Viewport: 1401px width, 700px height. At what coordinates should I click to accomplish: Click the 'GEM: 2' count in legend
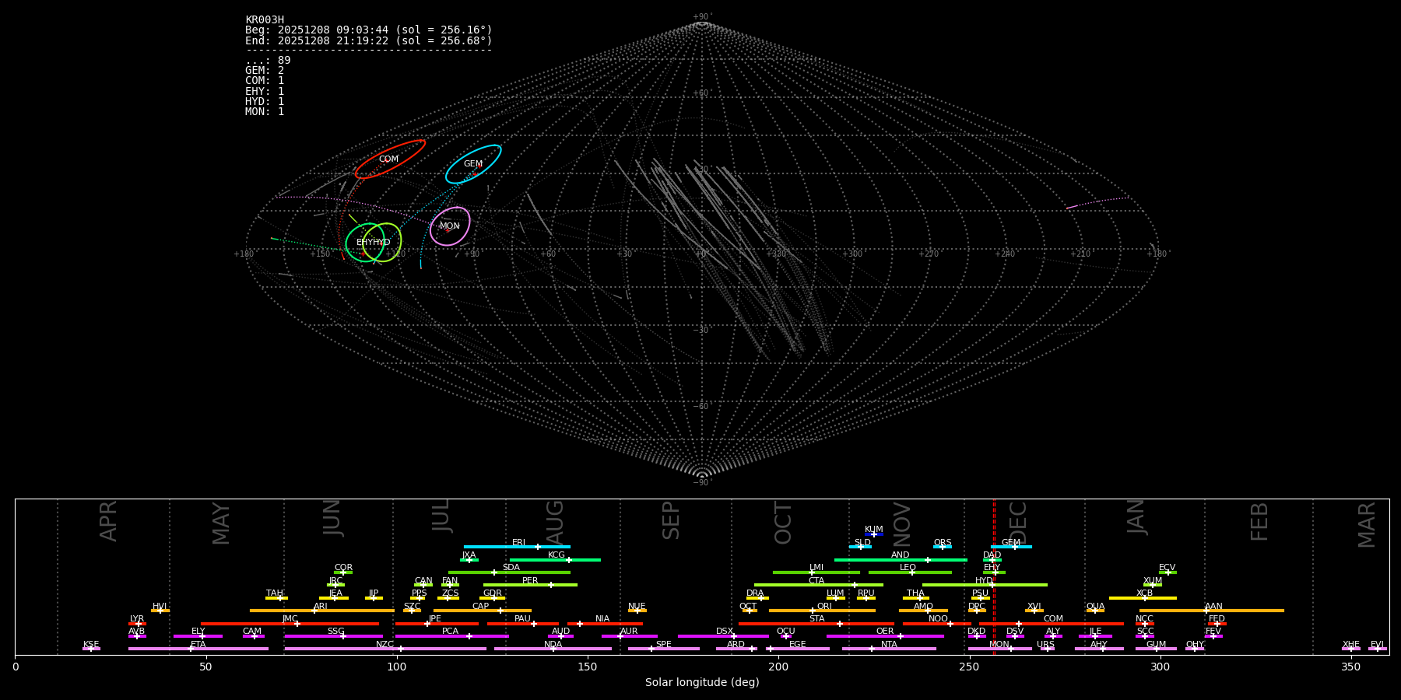(265, 71)
